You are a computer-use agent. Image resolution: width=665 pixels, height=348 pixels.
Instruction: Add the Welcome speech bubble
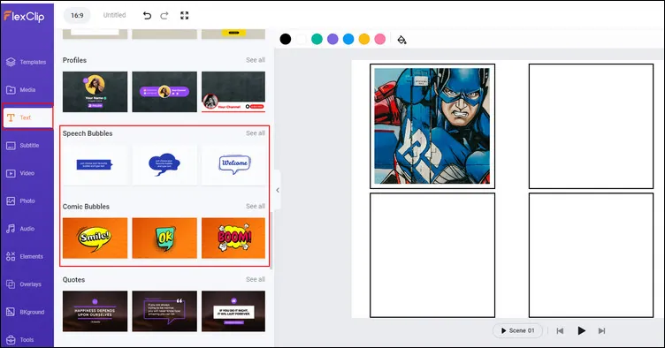233,164
